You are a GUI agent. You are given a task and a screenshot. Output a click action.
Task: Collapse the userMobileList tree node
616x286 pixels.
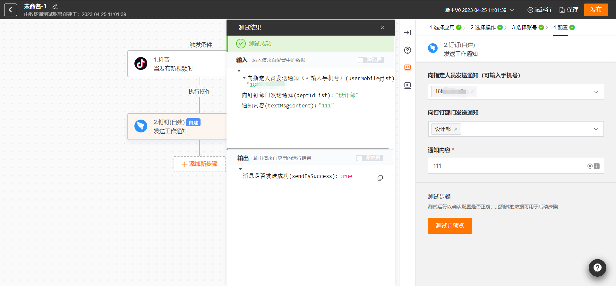click(x=244, y=78)
